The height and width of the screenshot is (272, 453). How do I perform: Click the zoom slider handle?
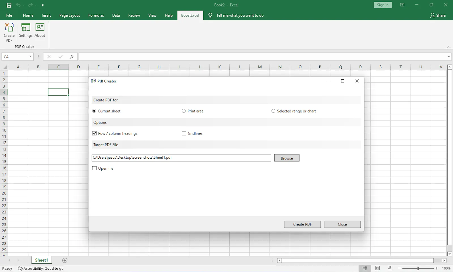pos(418,268)
